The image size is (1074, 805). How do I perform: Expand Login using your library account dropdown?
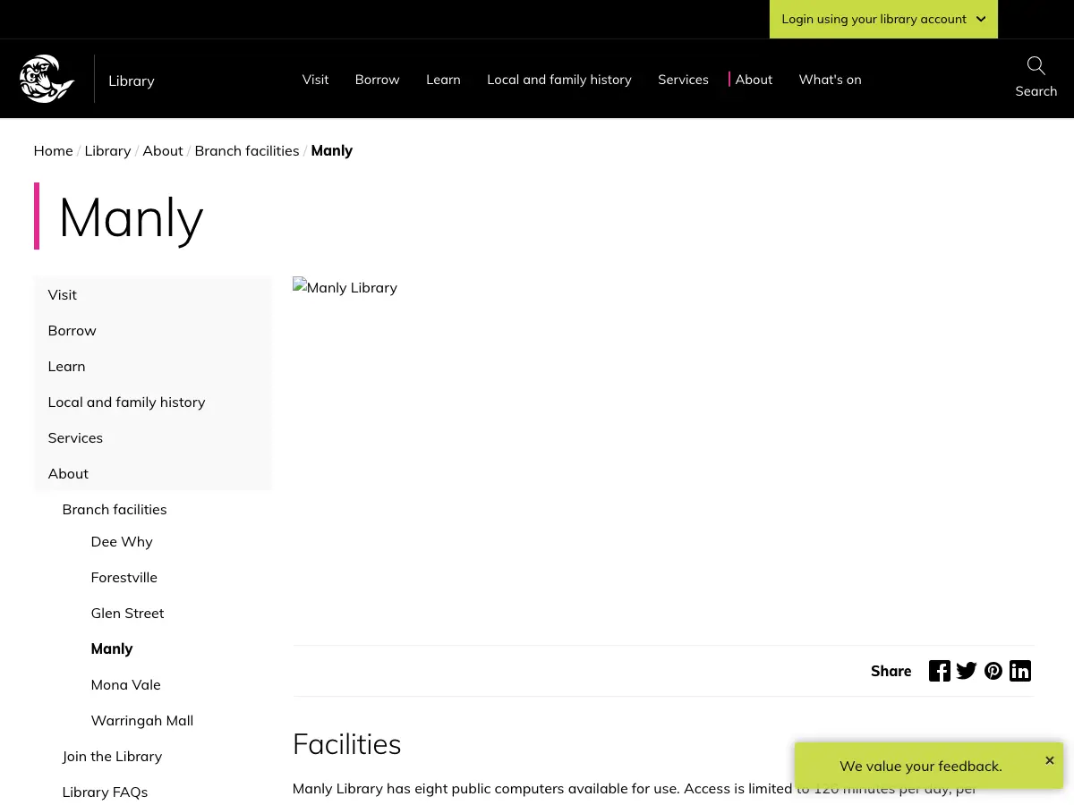883,19
